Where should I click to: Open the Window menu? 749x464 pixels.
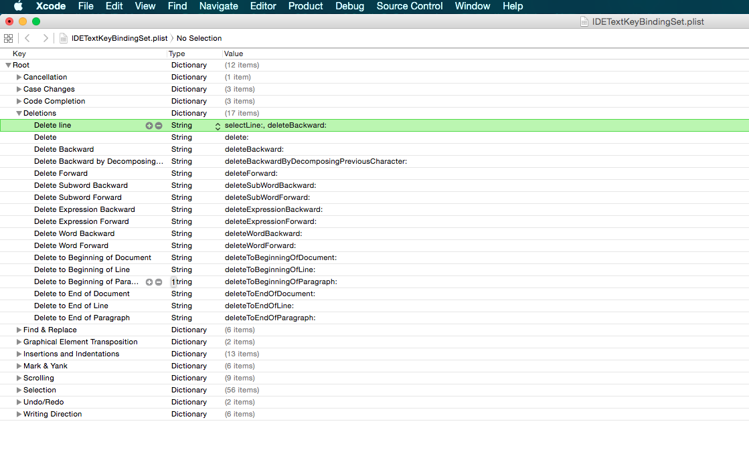pos(473,6)
